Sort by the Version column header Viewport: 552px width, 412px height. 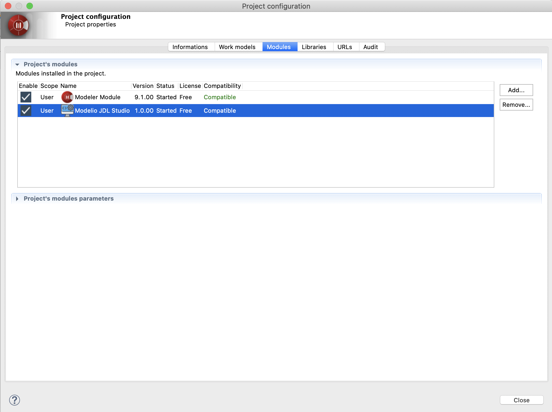click(x=143, y=86)
